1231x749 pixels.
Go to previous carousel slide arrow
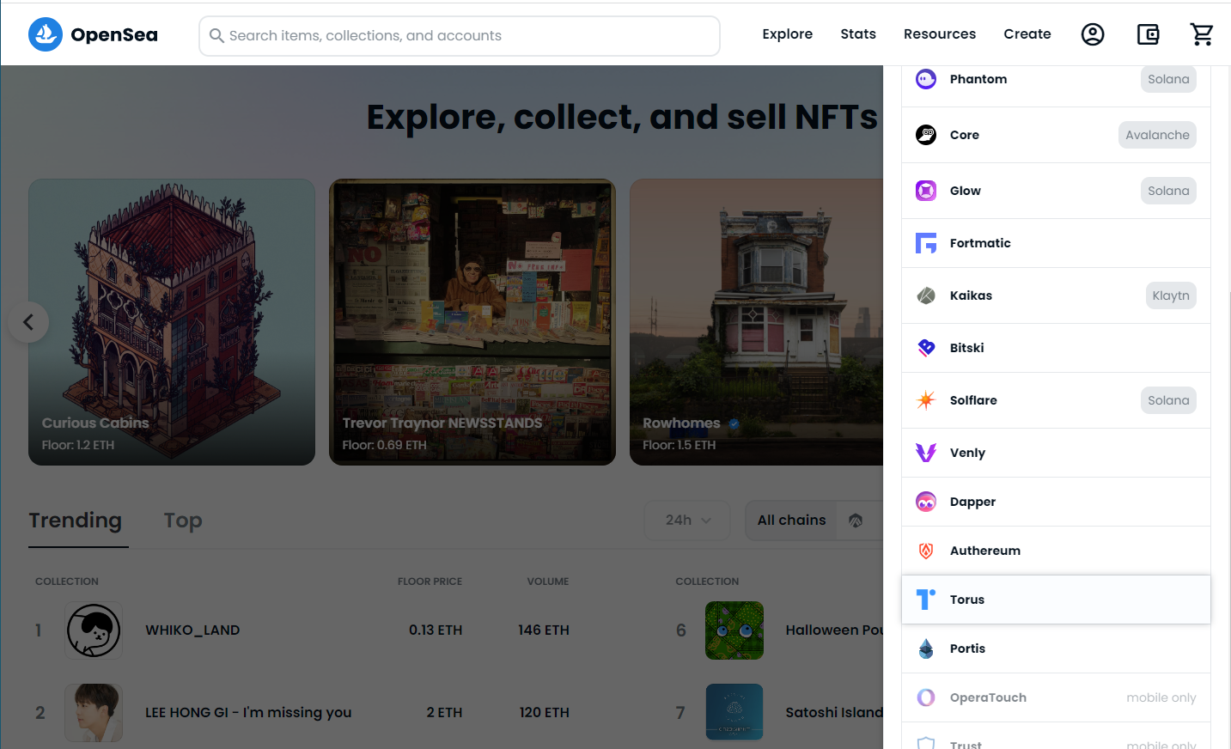pos(28,322)
